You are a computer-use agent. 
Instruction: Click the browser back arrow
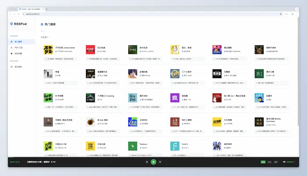coord(11,14)
